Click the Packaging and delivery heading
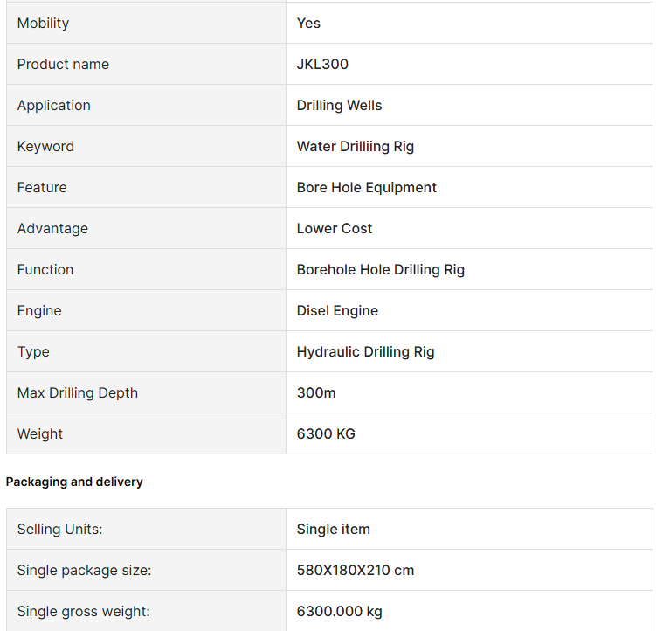656x631 pixels. 74,482
